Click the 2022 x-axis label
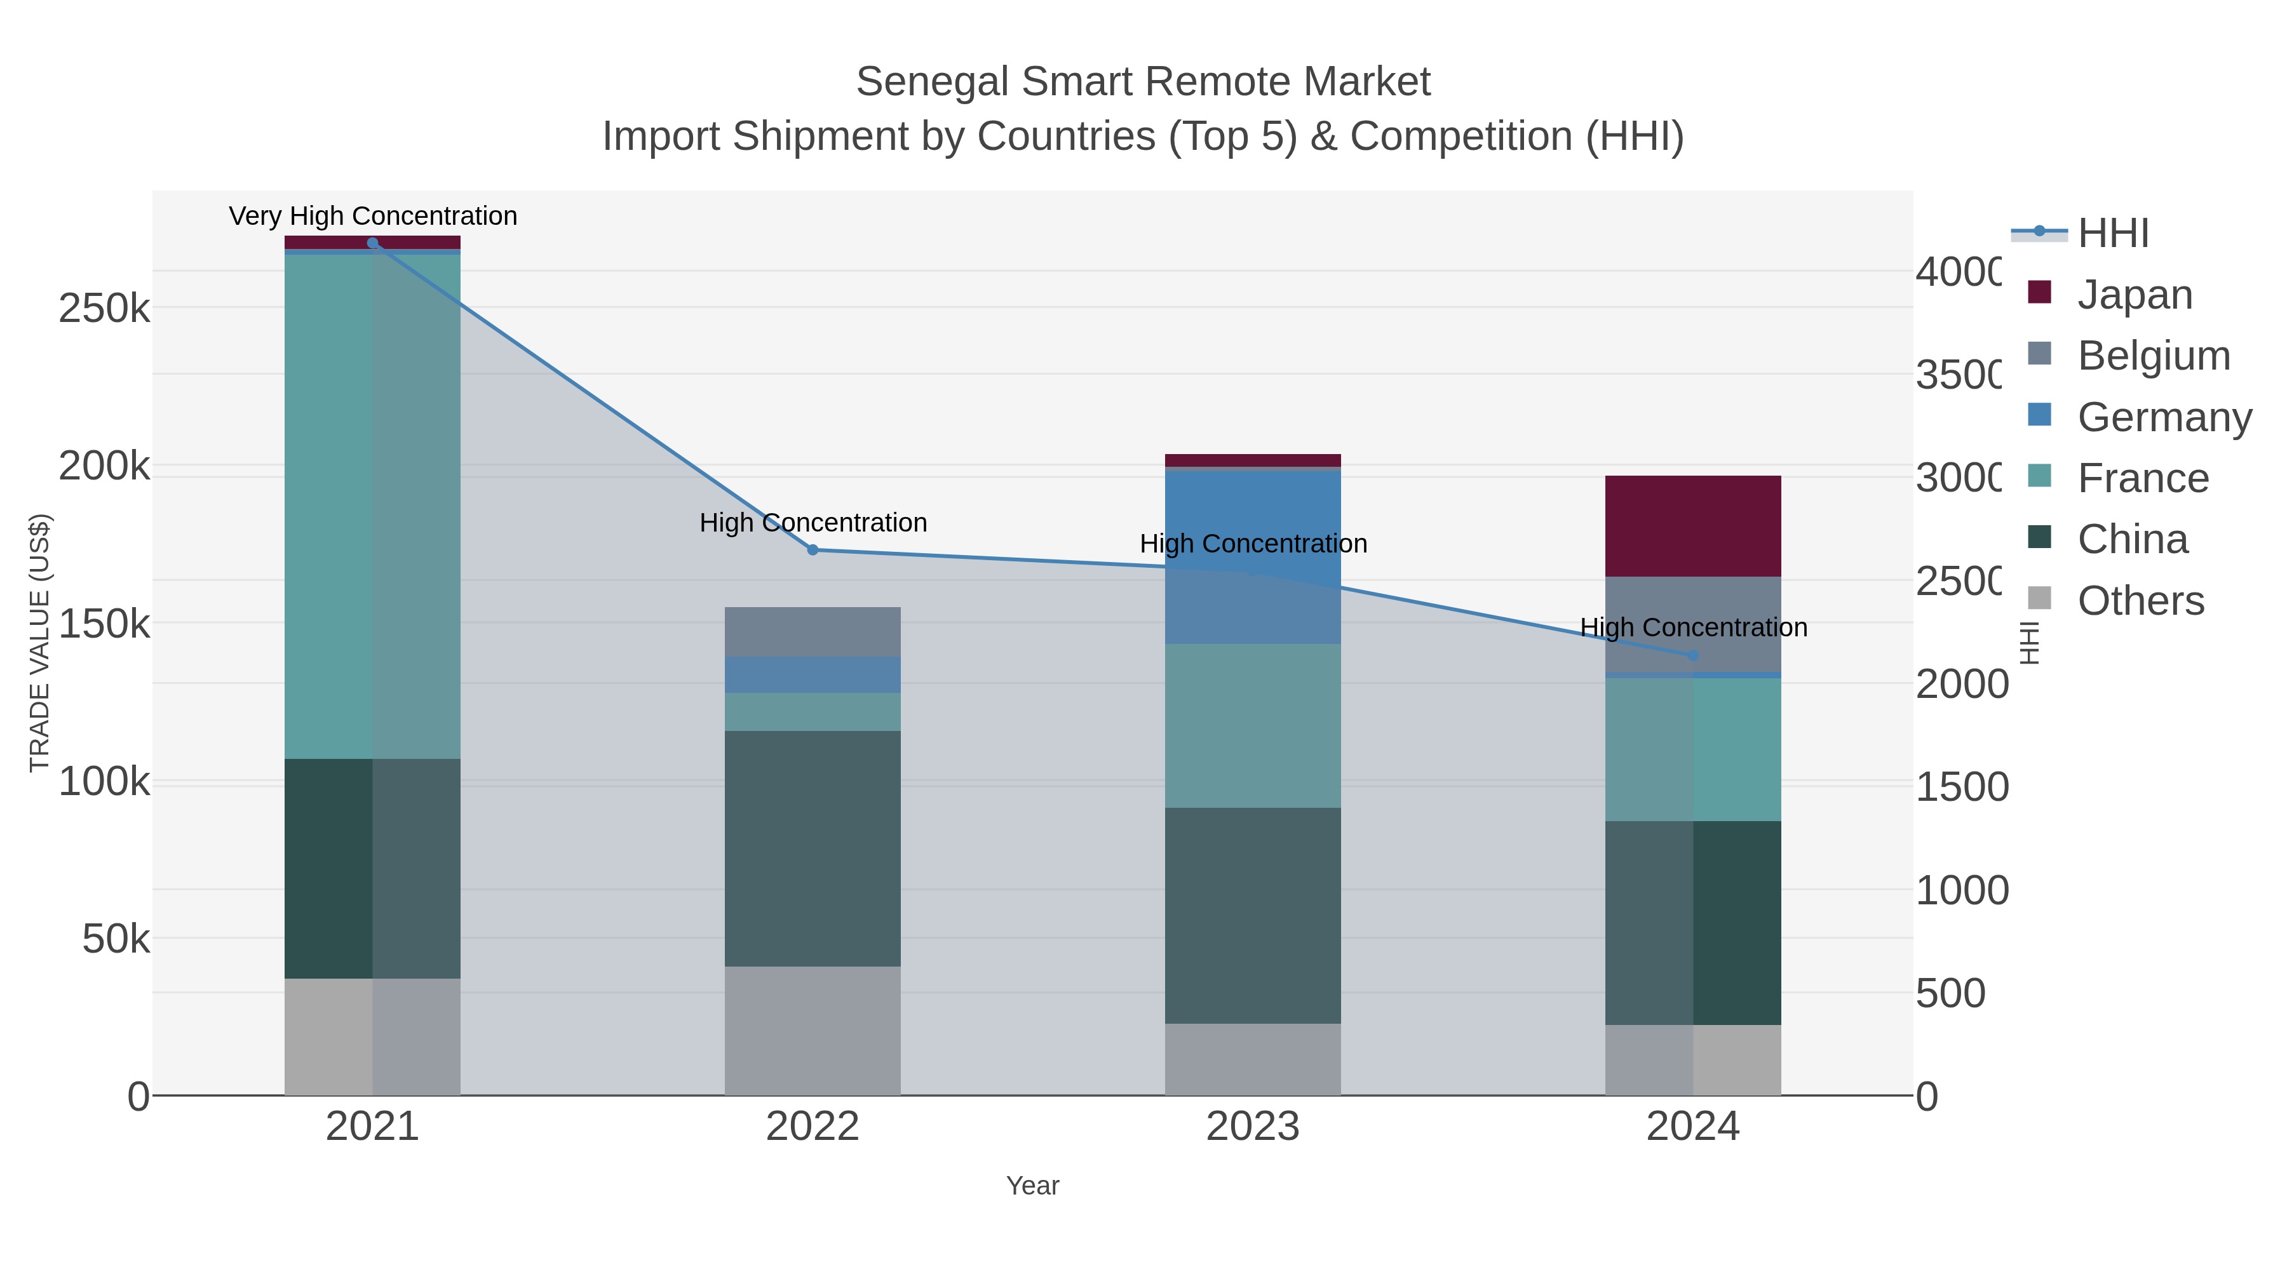This screenshot has height=1286, width=2287. point(813,1127)
